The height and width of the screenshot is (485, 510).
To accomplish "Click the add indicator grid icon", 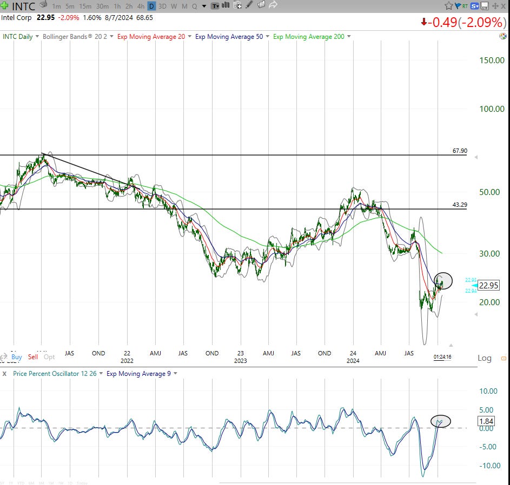I will click(238, 5).
